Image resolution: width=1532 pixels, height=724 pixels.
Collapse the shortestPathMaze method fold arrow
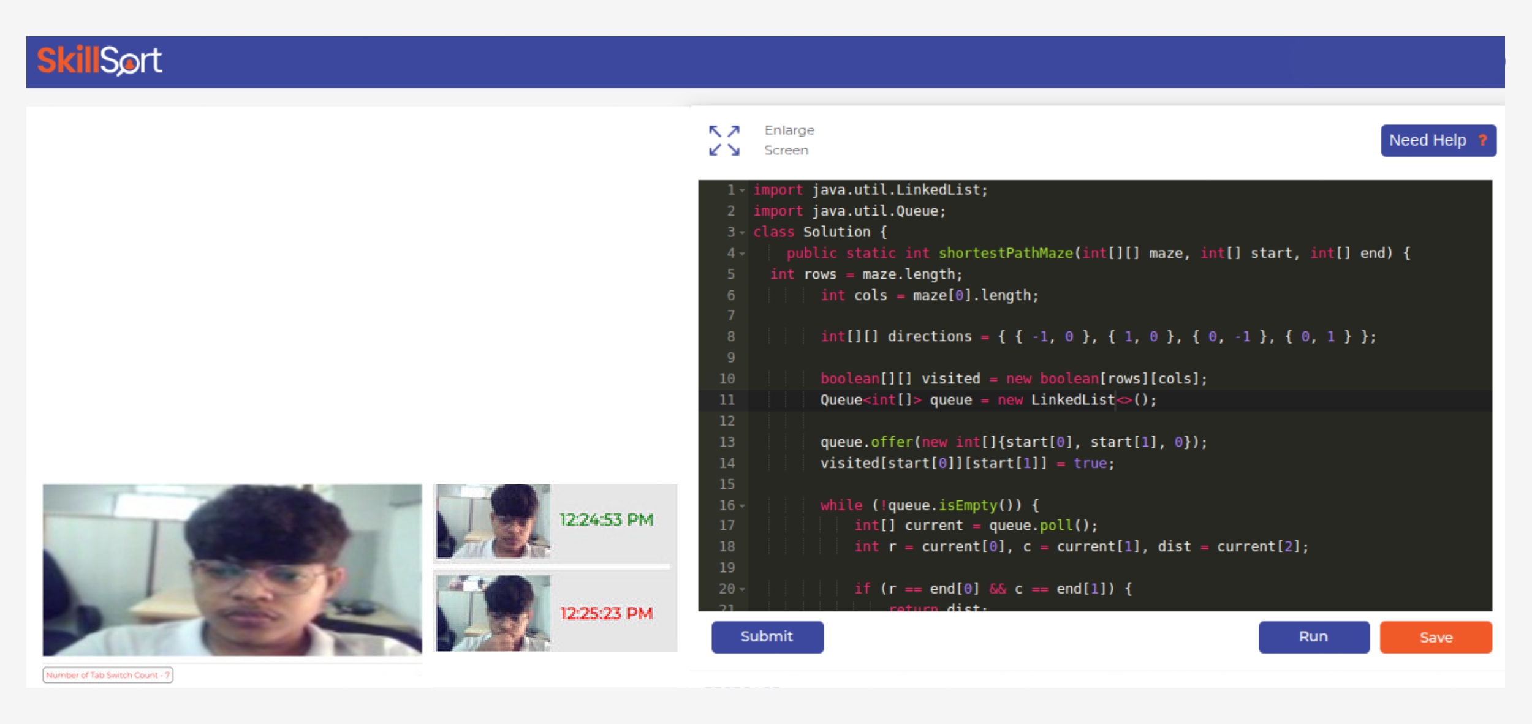tap(741, 253)
